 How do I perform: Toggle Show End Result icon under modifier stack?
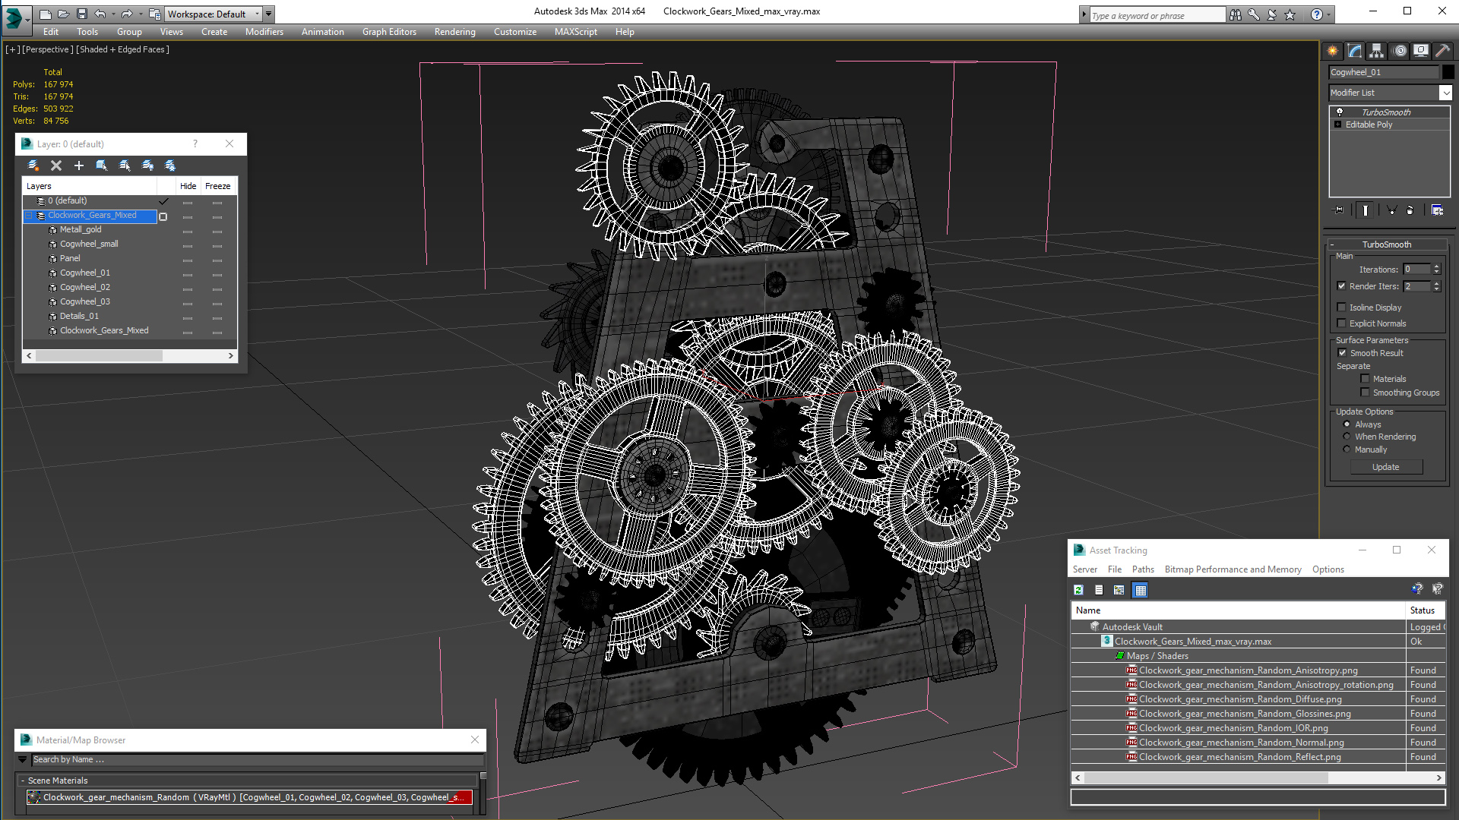click(x=1366, y=210)
